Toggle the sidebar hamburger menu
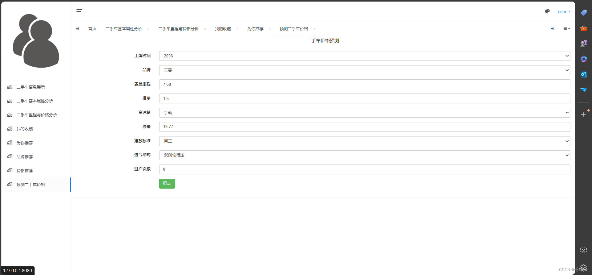The image size is (592, 275). pyautogui.click(x=79, y=11)
